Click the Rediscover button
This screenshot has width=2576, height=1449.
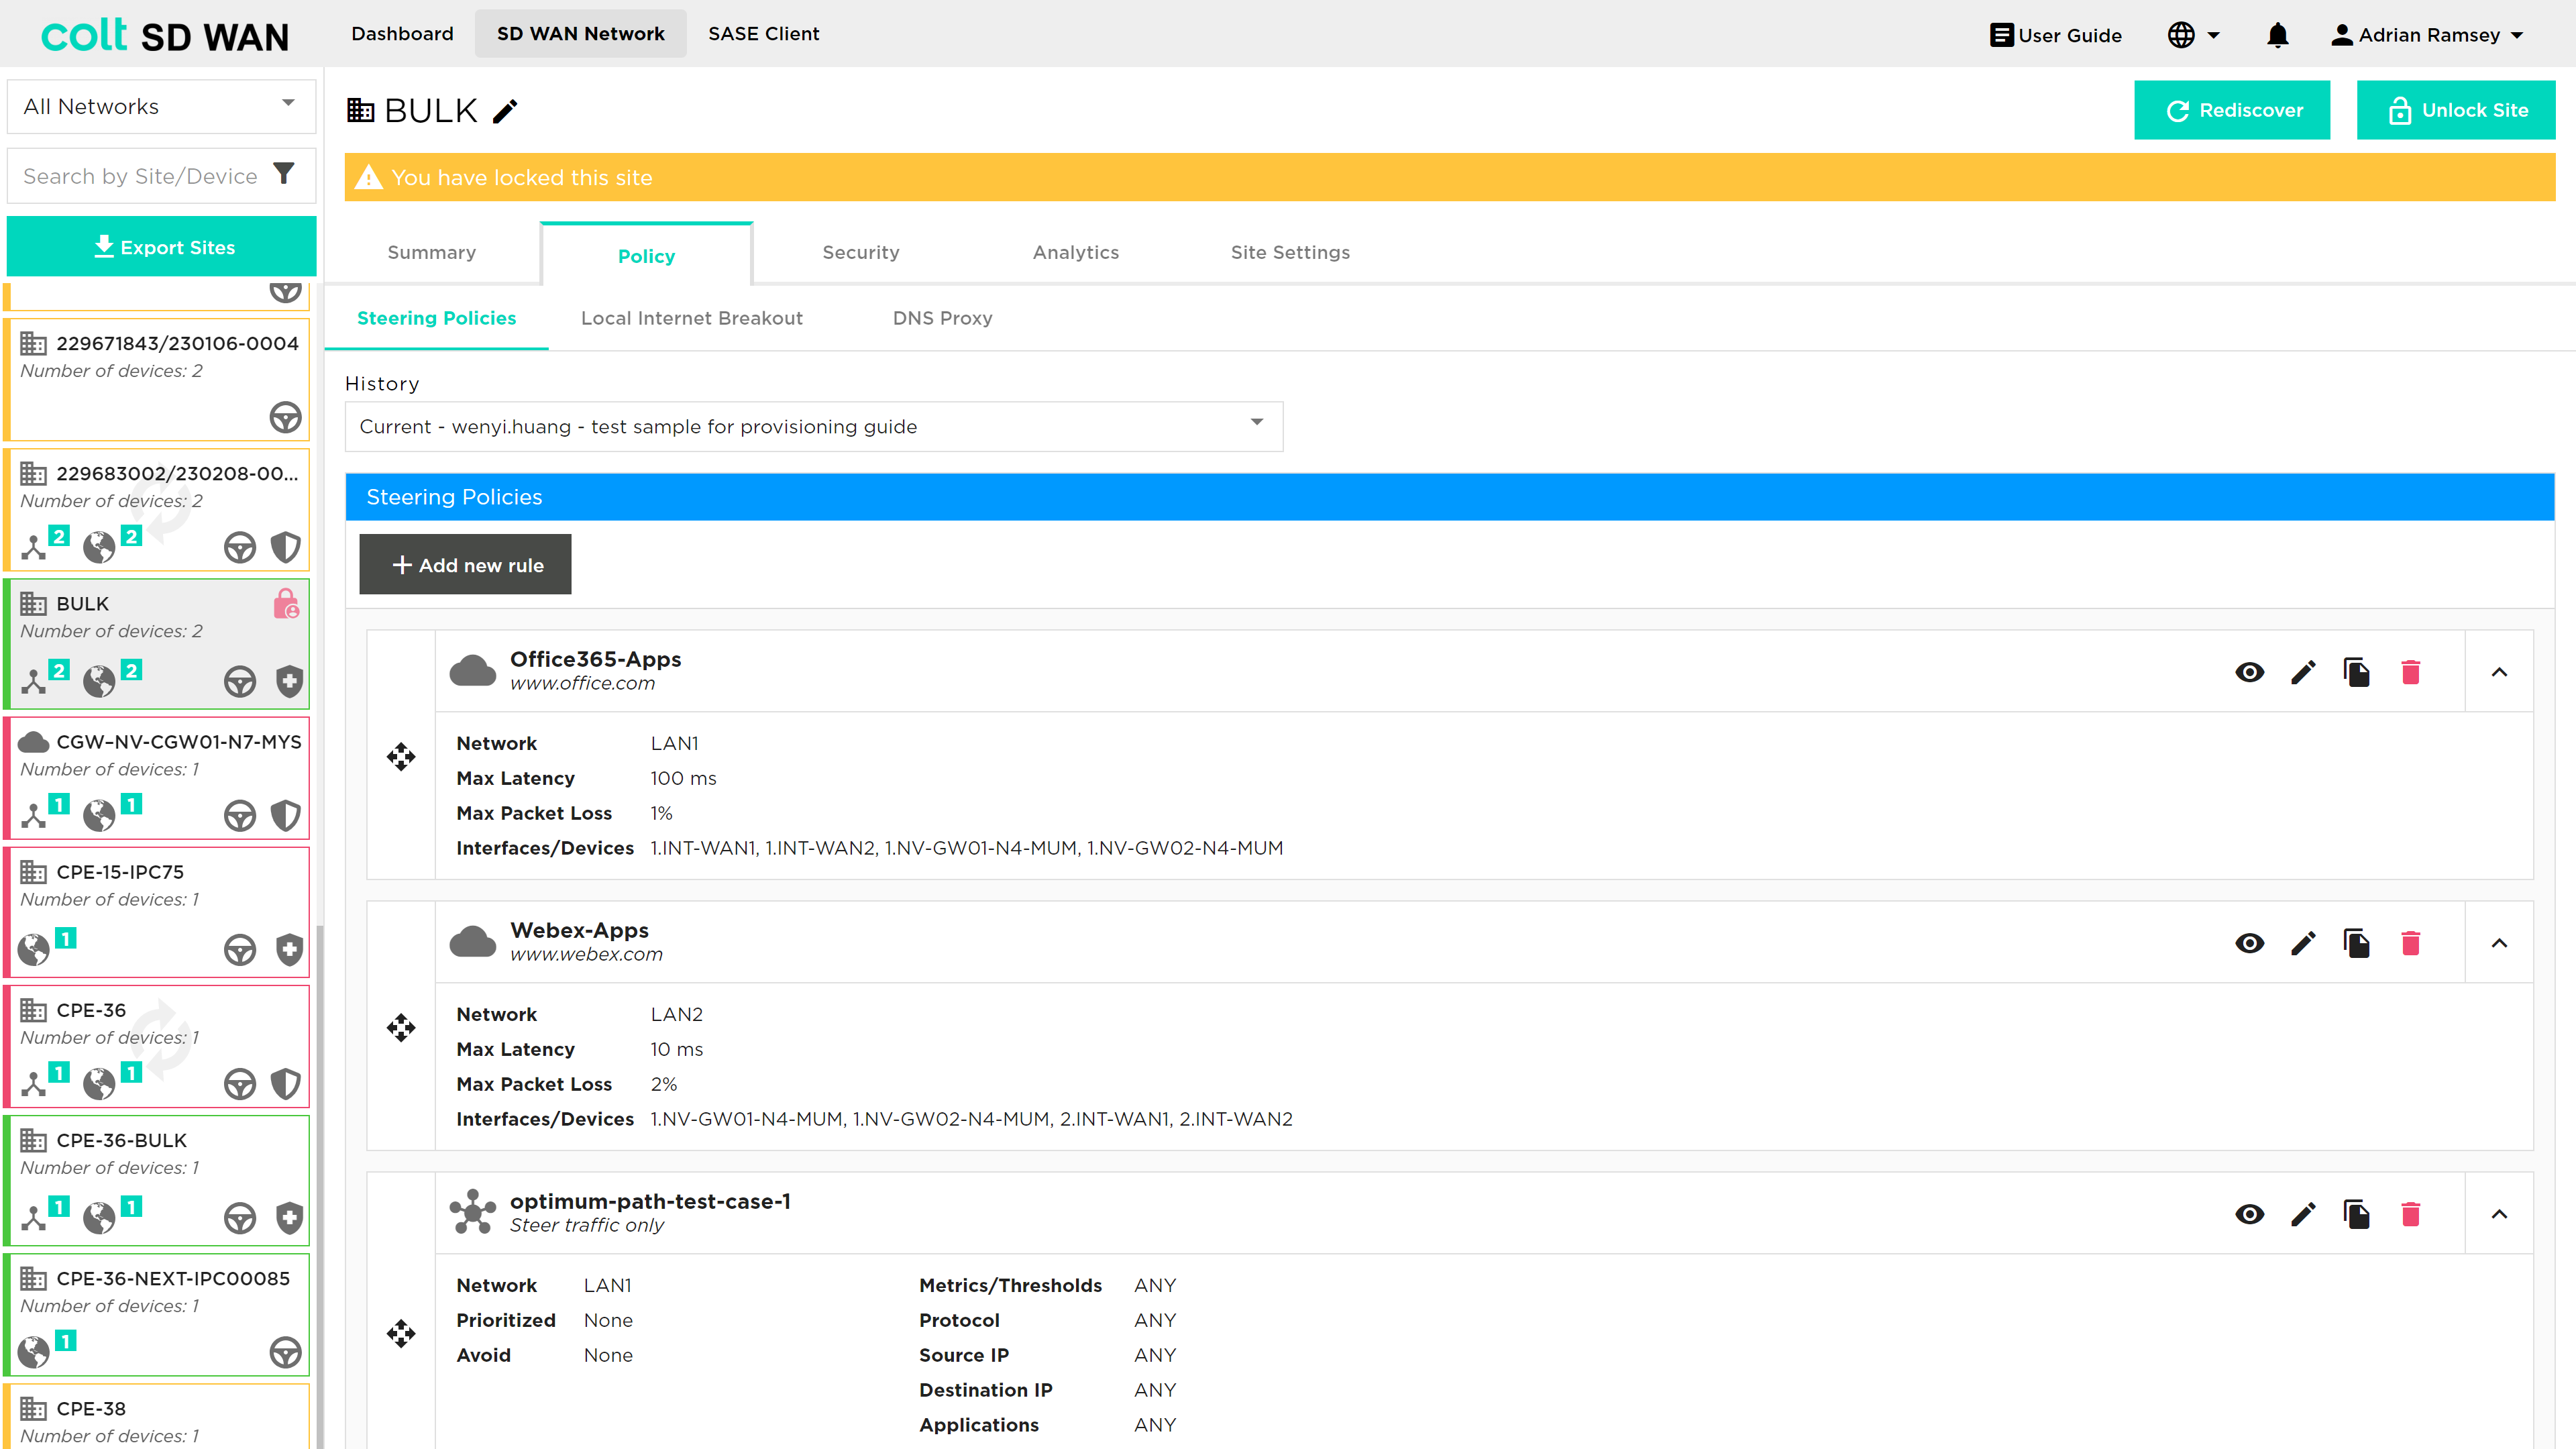click(x=2232, y=110)
